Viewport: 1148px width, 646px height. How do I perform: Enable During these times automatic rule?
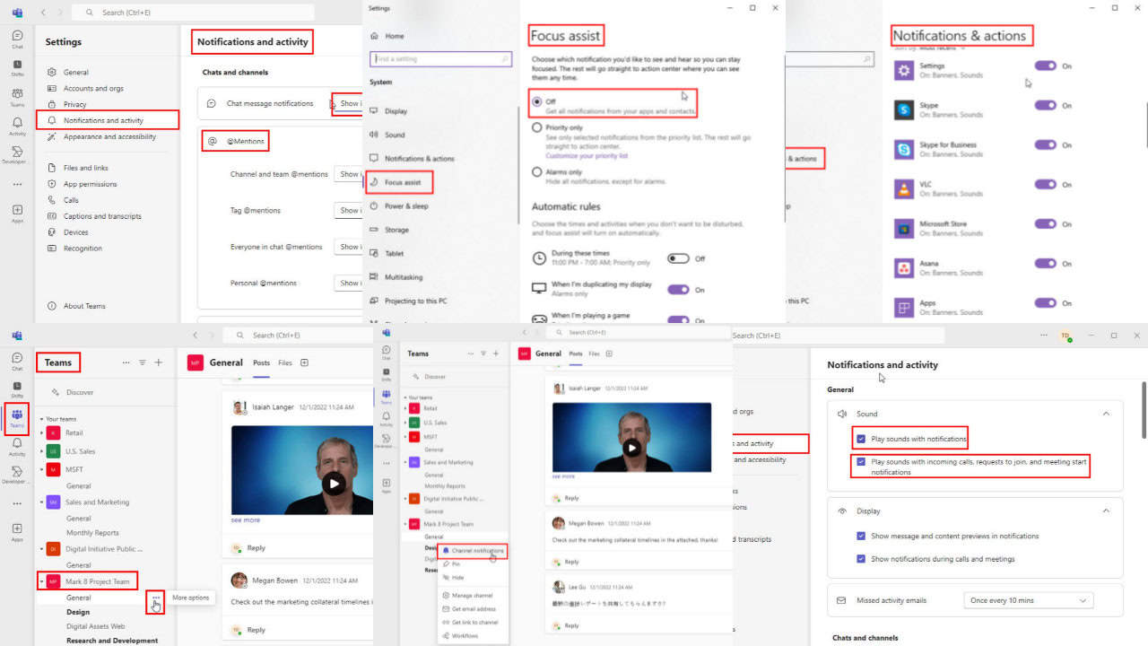coord(678,258)
